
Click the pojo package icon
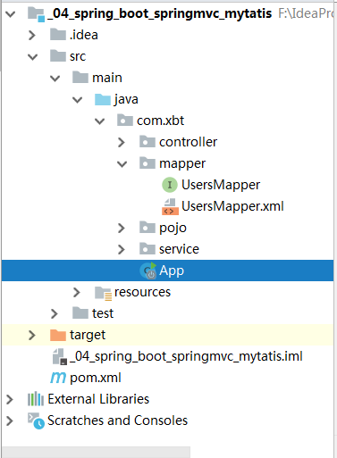[147, 228]
